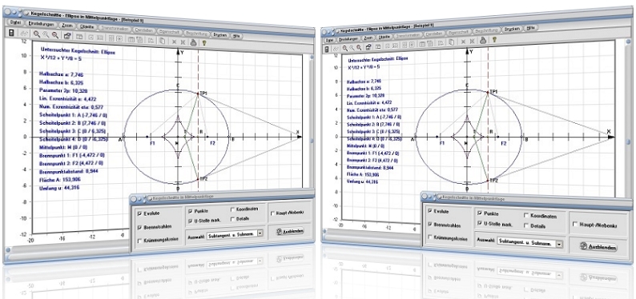Click the printer icon in left window toolbar
The image size is (636, 299).
194,42
